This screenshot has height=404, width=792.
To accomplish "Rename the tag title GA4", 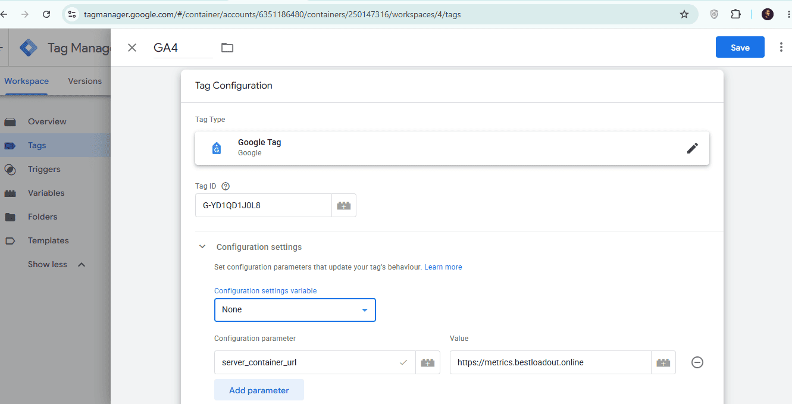I will click(183, 48).
